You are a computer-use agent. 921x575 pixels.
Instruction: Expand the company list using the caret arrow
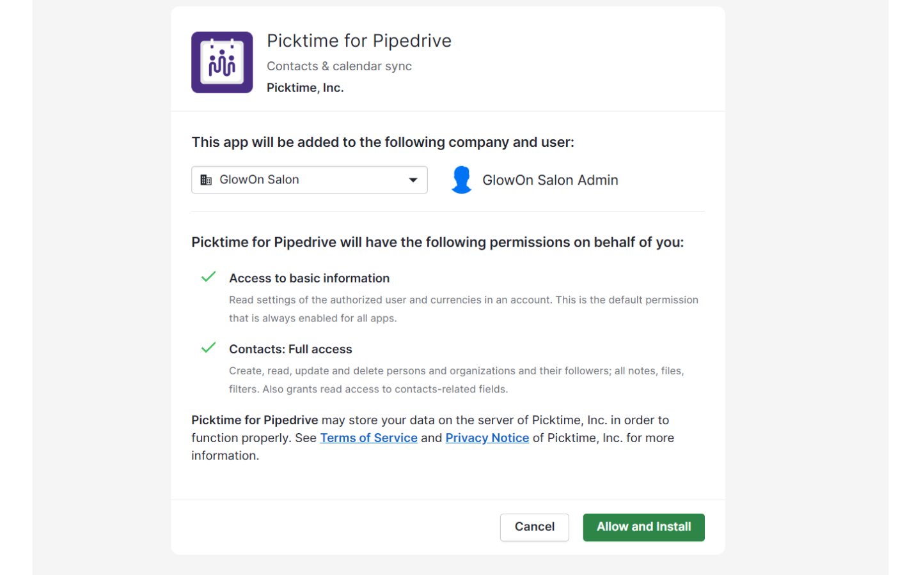(413, 180)
